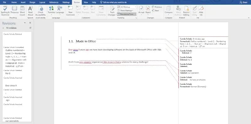
Task: Click the 'your experts' inserted text
Action: click(85, 62)
